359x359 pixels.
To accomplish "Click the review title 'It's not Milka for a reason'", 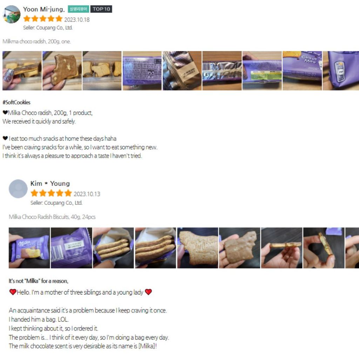I will (x=39, y=281).
